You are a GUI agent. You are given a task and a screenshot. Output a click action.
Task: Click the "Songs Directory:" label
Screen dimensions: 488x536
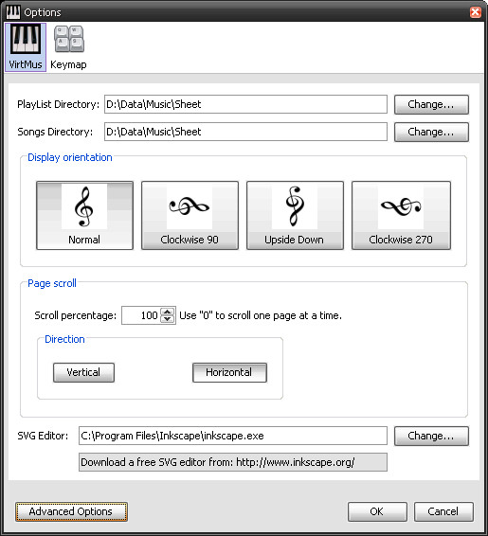click(x=55, y=132)
